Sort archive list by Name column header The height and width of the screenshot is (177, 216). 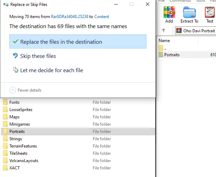(x=177, y=41)
